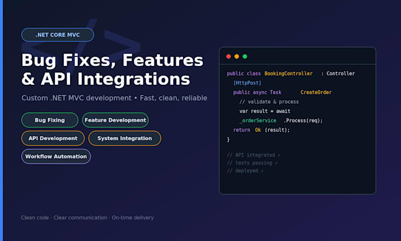
Task: Click the orange dot in code window
Action: (x=237, y=57)
